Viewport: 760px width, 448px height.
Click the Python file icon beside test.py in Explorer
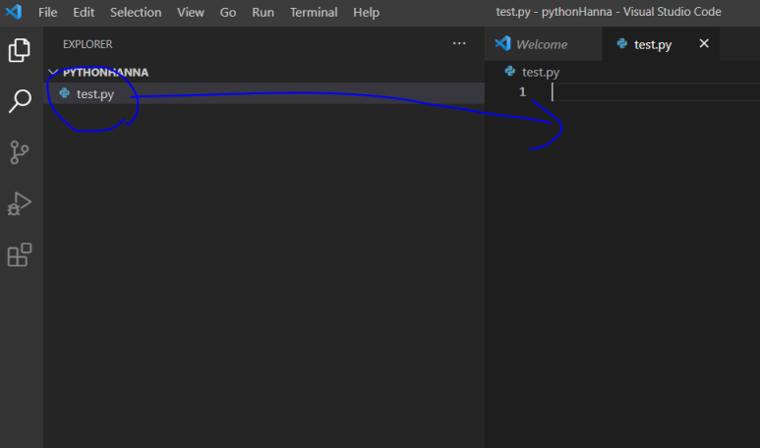point(65,93)
